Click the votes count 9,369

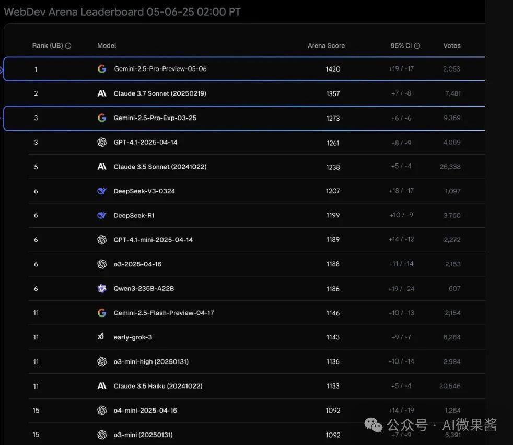452,118
